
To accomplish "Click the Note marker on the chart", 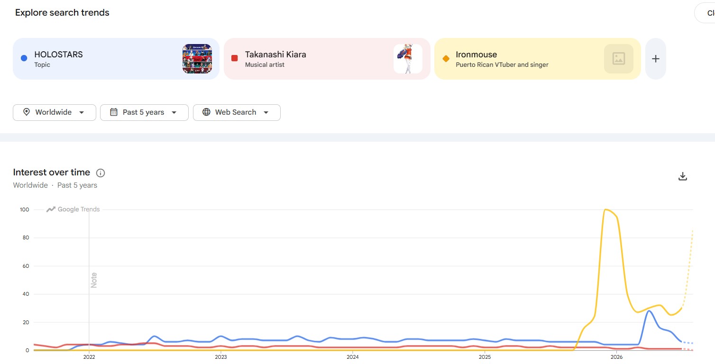I will 93,280.
